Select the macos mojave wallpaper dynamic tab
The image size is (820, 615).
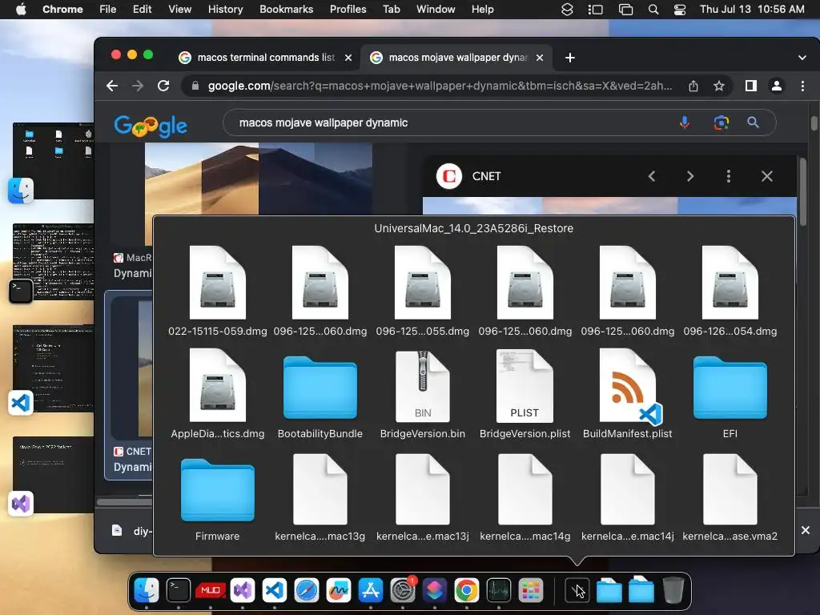456,58
